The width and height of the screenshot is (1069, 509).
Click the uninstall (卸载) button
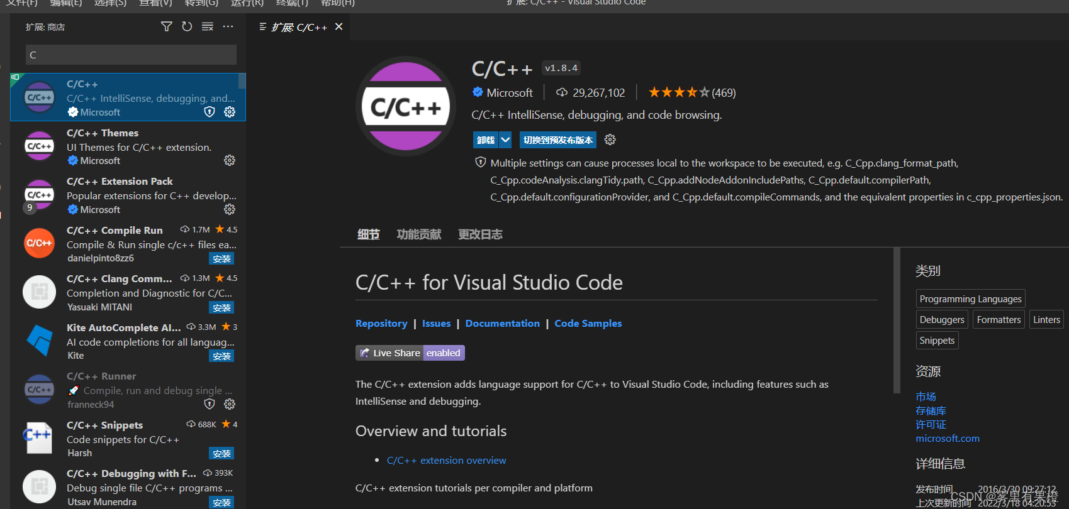(486, 140)
